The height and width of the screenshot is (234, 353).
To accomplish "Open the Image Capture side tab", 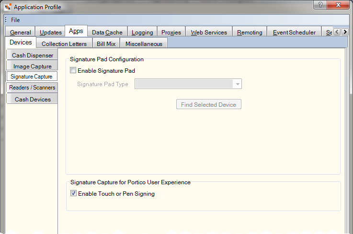I will click(x=33, y=66).
